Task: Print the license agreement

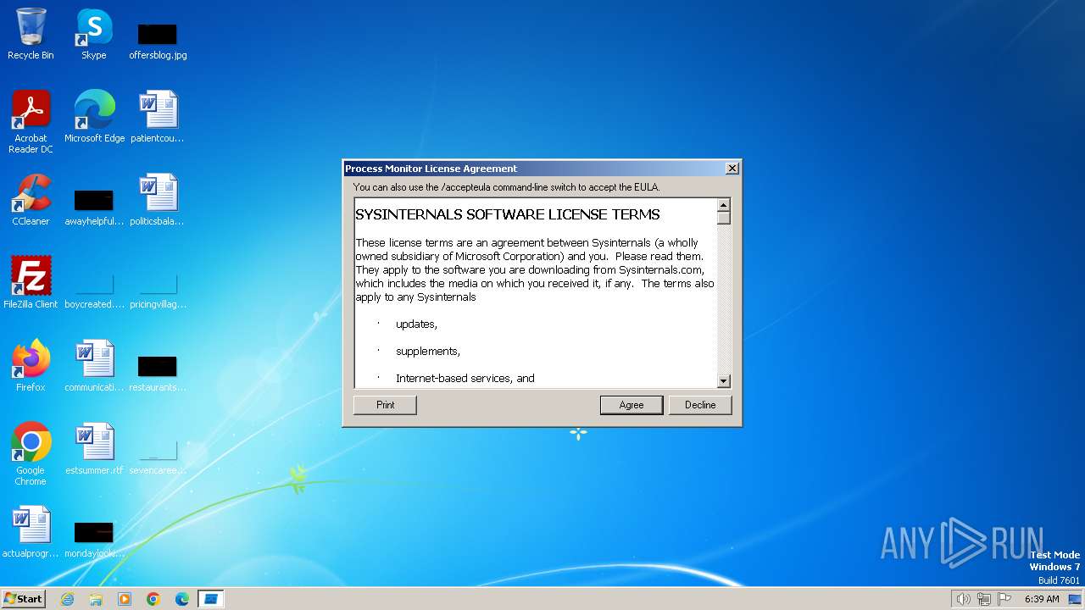Action: point(385,405)
